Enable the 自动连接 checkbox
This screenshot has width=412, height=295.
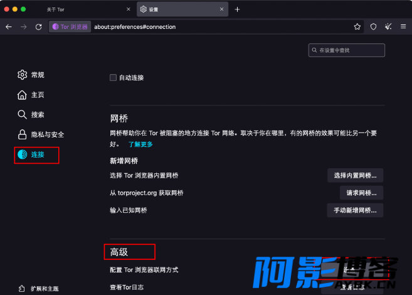114,78
